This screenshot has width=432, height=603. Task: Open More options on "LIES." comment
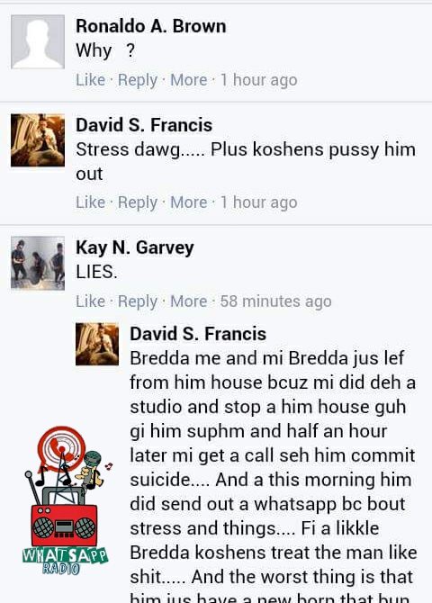coord(188,301)
